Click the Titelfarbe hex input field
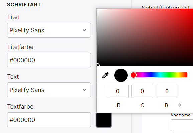Screen dimensions: 193x133 pyautogui.click(x=49, y=60)
